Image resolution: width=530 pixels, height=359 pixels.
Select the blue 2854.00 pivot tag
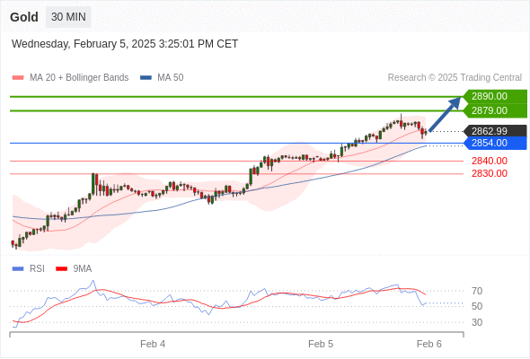pos(495,144)
